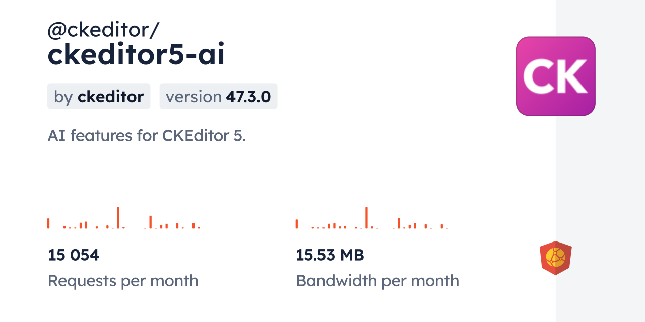645x322 pixels.
Task: Click the "version 47.3.0" badge
Action: pos(218,96)
